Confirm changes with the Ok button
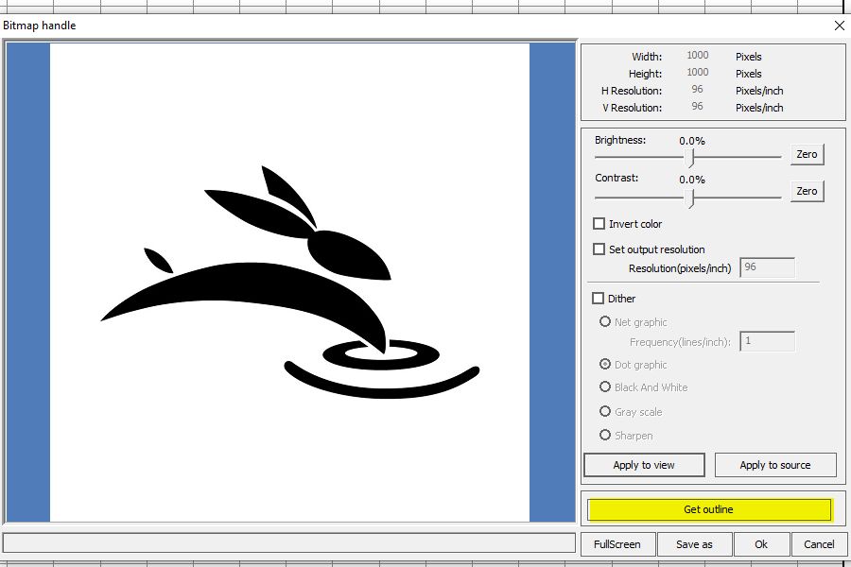The width and height of the screenshot is (851, 567). click(762, 543)
